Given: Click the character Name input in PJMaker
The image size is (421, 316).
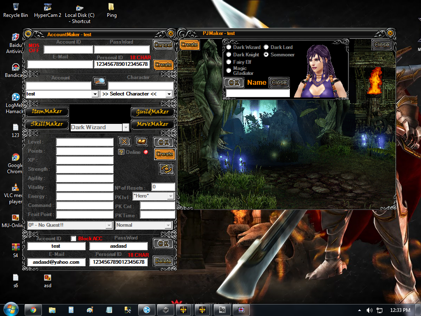Looking at the screenshot, I should pyautogui.click(x=258, y=93).
